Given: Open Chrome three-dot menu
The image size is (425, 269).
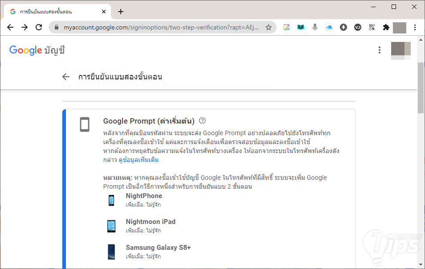Looking at the screenshot, I should pos(415,27).
